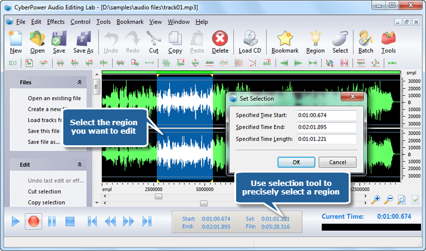Open the Select mouse tool
This screenshot has height=251, width=426.
click(x=340, y=42)
